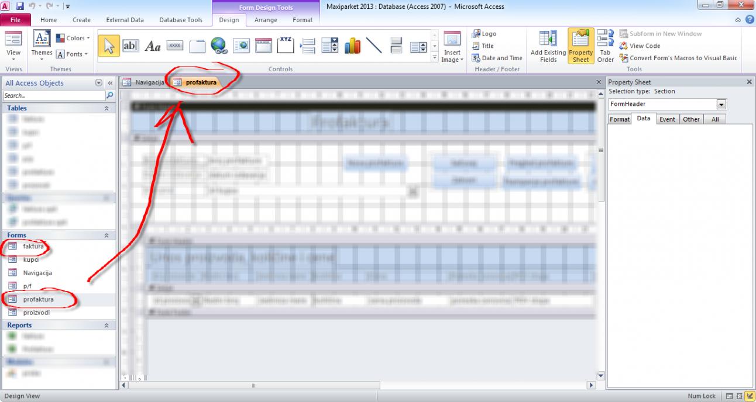
Task: Add a Logo to the form header
Action: coord(484,34)
